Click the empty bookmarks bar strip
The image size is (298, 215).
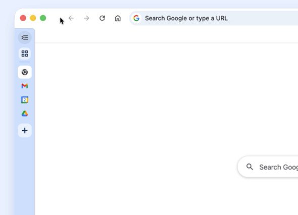[x=167, y=36]
